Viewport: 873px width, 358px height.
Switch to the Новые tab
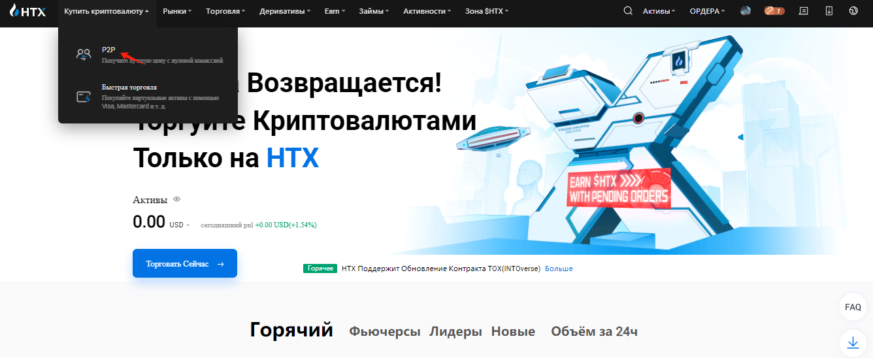pos(513,331)
